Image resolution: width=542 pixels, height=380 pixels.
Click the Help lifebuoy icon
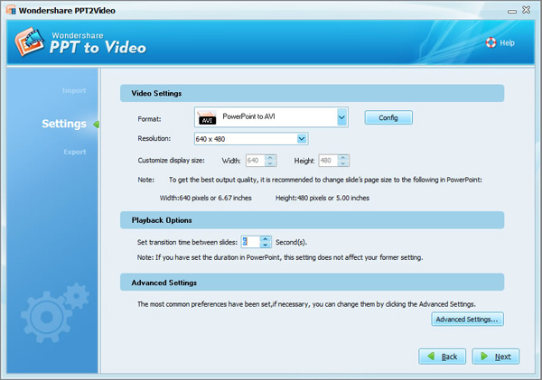(x=491, y=42)
